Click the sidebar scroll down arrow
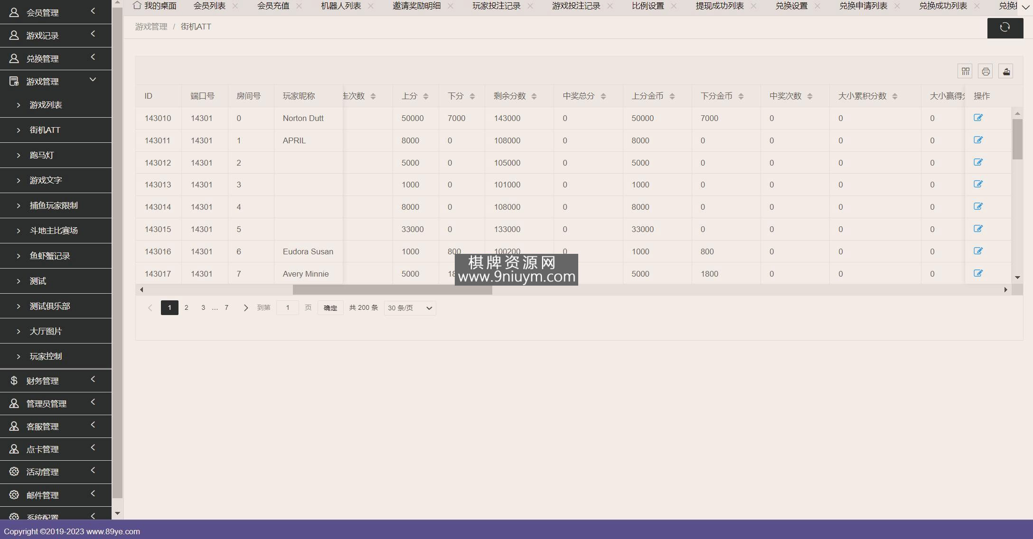The width and height of the screenshot is (1033, 539). pos(117,513)
